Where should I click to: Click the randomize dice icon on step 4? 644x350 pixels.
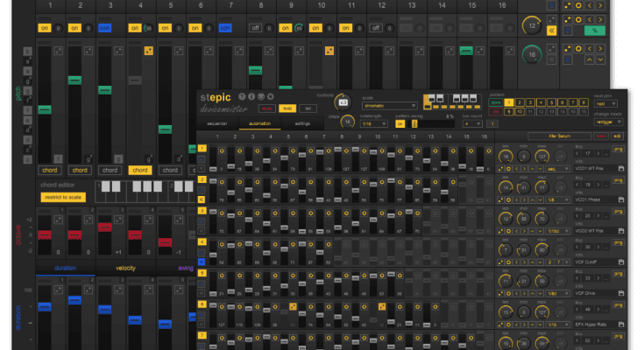pos(148,51)
